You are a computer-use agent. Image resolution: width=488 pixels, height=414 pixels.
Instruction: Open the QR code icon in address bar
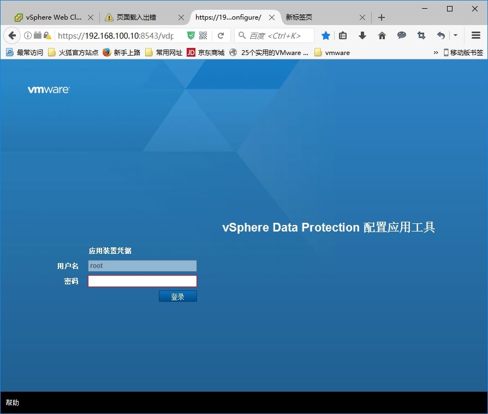(203, 36)
